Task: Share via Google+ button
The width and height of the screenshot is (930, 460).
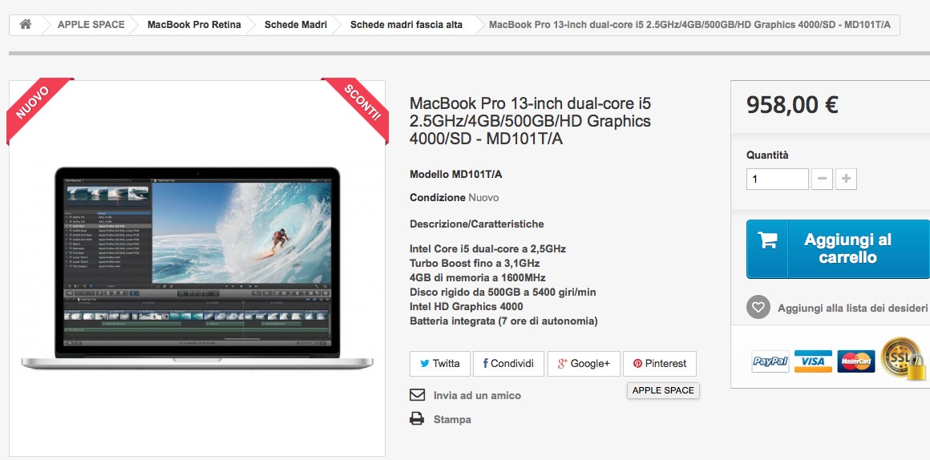Action: 584,364
